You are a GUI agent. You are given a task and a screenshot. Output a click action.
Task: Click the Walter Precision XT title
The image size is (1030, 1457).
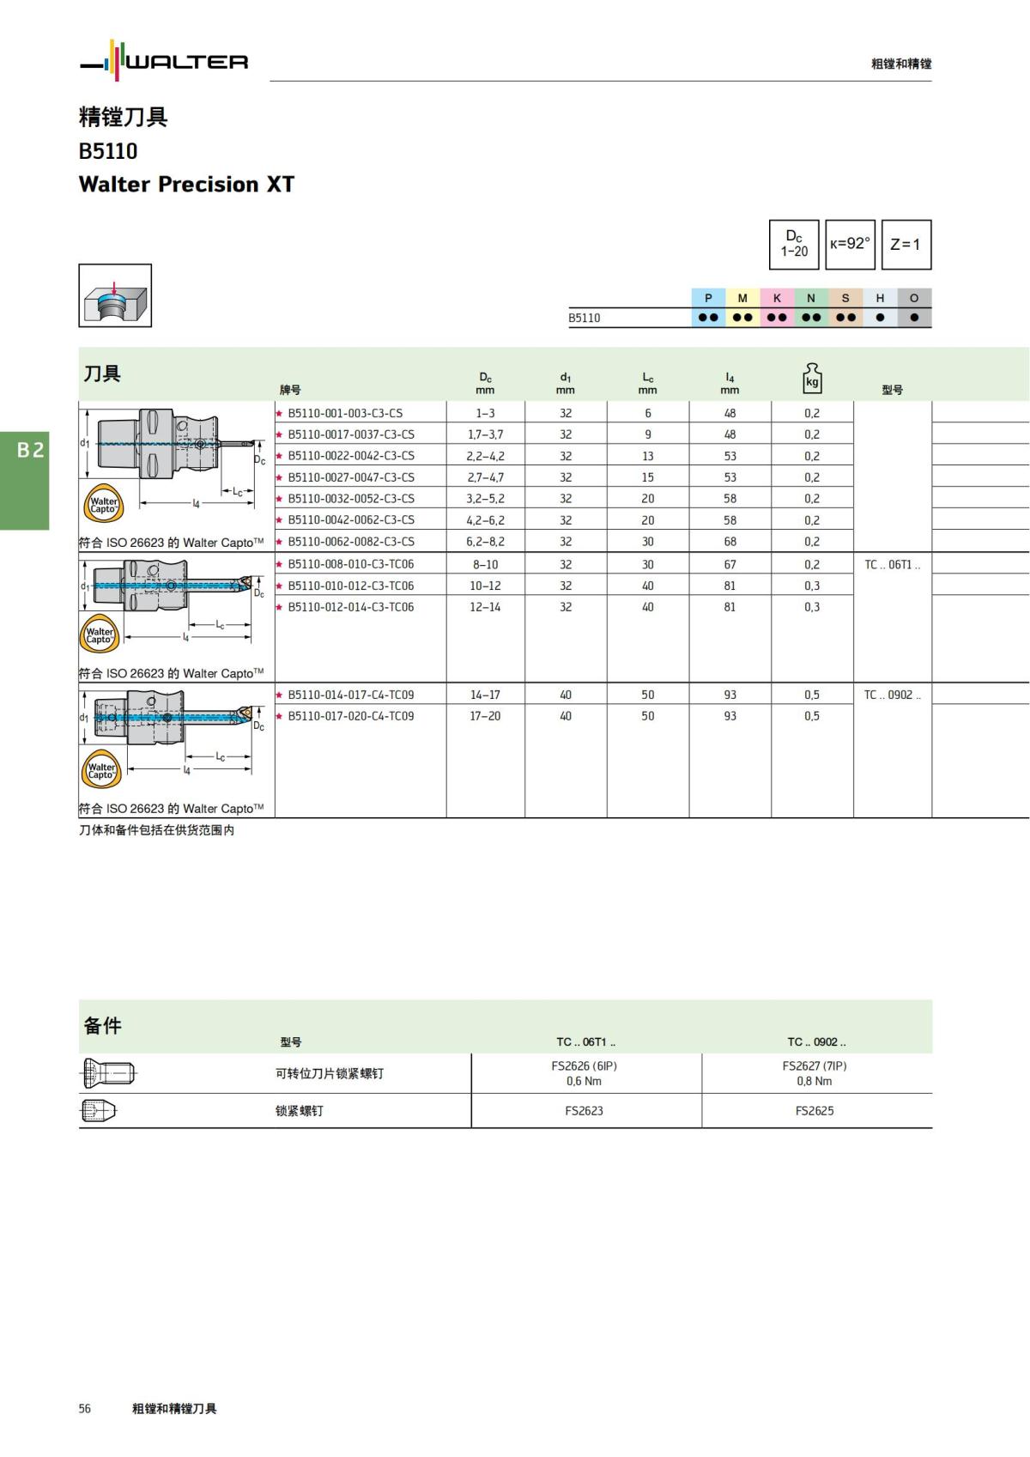[x=186, y=185]
